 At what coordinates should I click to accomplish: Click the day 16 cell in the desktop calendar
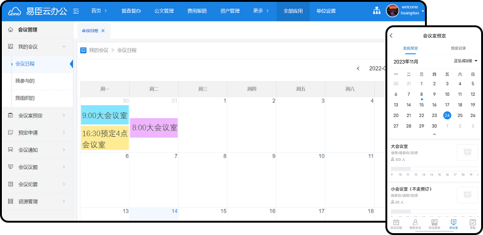(251, 214)
